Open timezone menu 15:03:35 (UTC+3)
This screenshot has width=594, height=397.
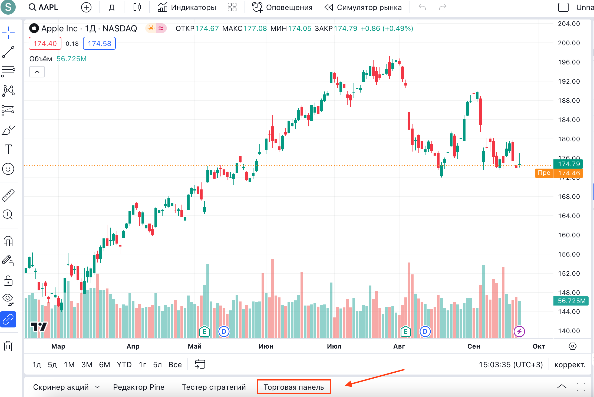coord(511,365)
